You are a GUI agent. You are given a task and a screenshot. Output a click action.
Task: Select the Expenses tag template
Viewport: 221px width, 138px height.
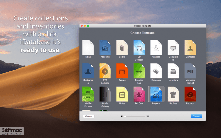(156, 71)
